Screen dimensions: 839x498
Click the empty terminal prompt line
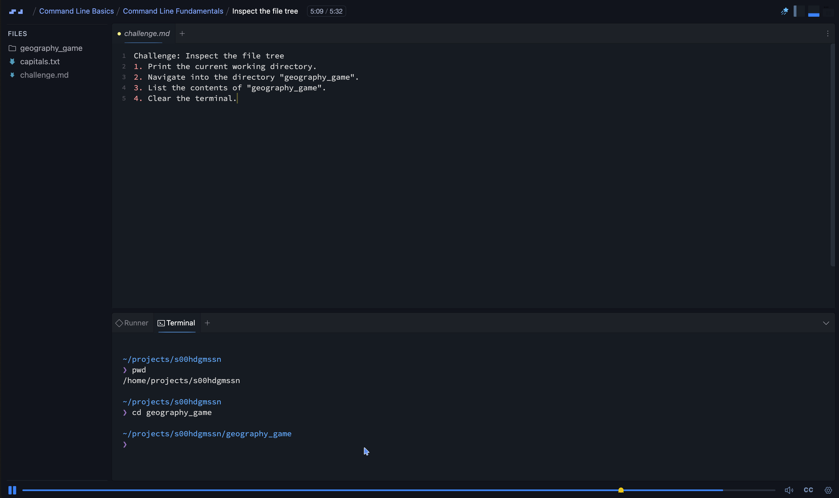(x=125, y=444)
